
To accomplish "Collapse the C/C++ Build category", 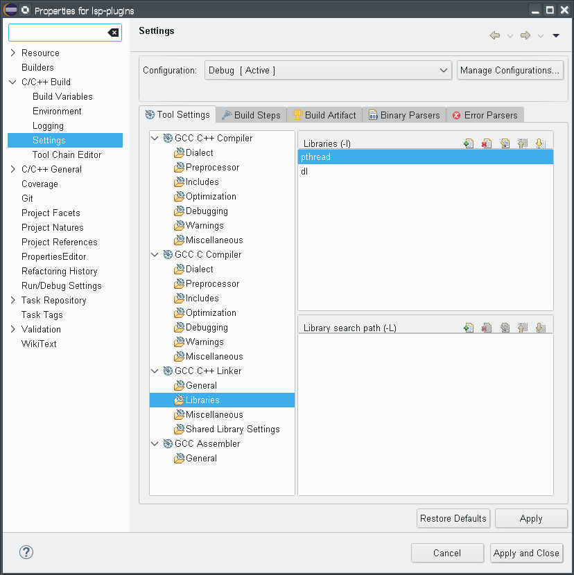I will tap(12, 82).
